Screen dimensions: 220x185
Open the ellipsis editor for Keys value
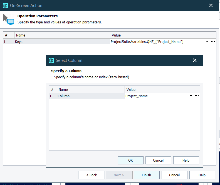(213, 42)
